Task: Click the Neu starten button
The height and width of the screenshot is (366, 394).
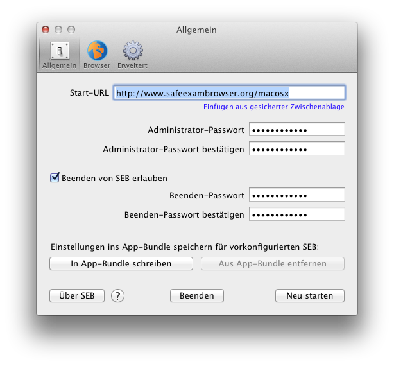Action: click(309, 295)
